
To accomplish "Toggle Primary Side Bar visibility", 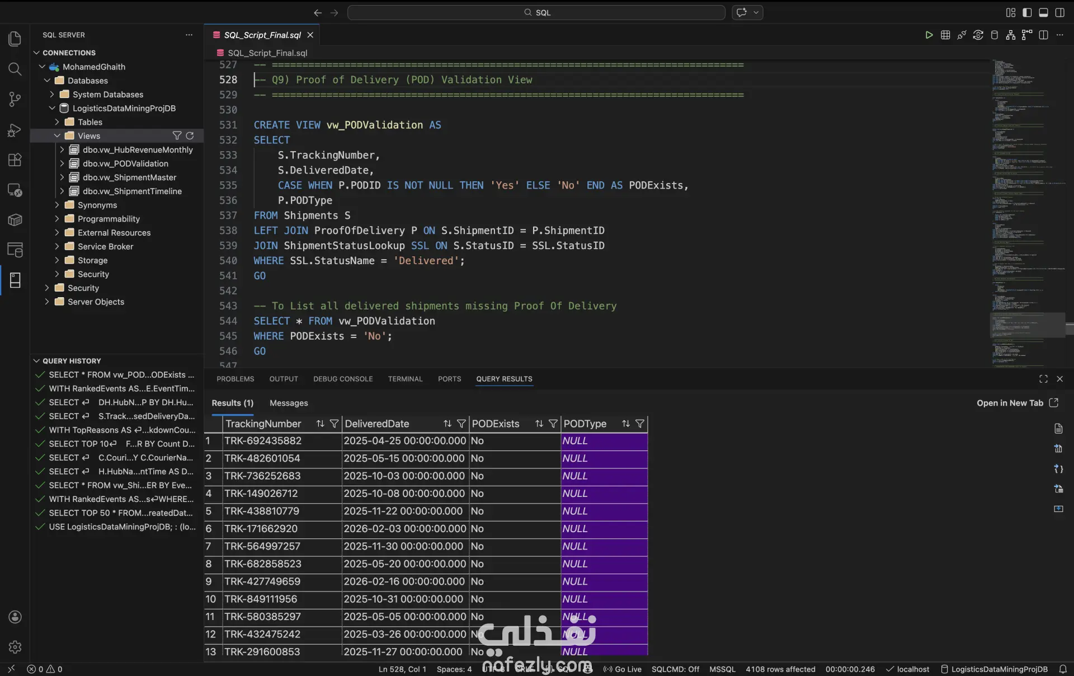I will [x=1027, y=12].
